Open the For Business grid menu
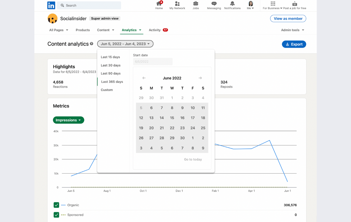This screenshot has width=351, height=222. click(x=273, y=5)
